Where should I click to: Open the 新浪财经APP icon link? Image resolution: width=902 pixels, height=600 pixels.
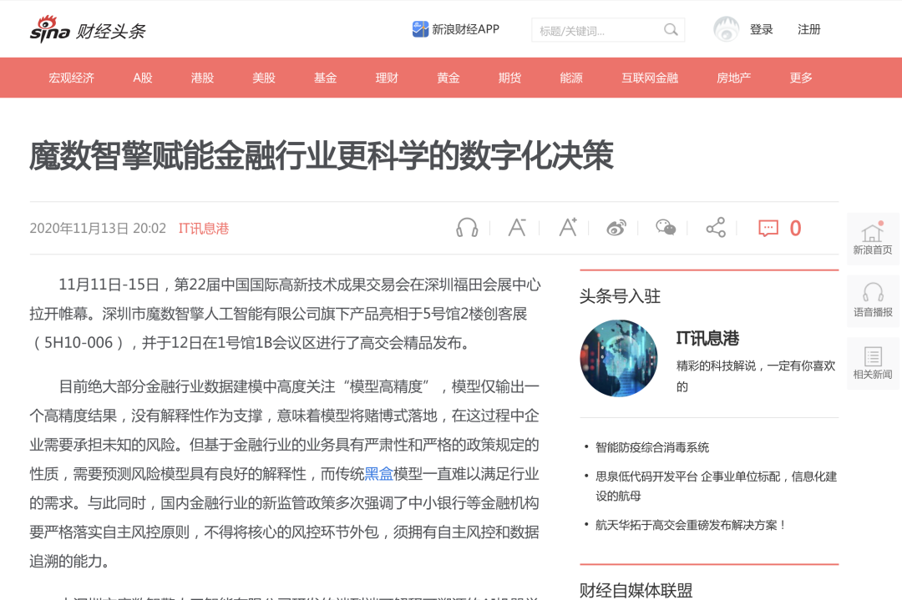point(420,28)
